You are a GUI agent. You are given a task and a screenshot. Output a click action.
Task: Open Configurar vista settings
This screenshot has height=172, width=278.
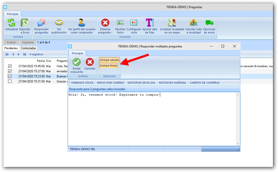coord(134,23)
